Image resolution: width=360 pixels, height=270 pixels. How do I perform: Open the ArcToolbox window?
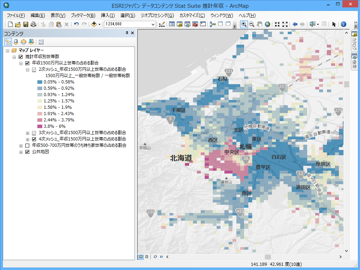click(x=195, y=24)
